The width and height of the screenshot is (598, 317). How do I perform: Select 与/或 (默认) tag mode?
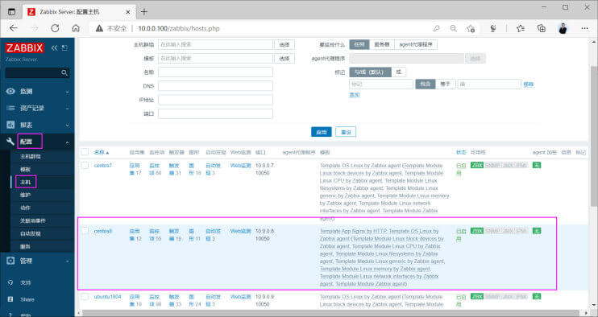pyautogui.click(x=370, y=72)
